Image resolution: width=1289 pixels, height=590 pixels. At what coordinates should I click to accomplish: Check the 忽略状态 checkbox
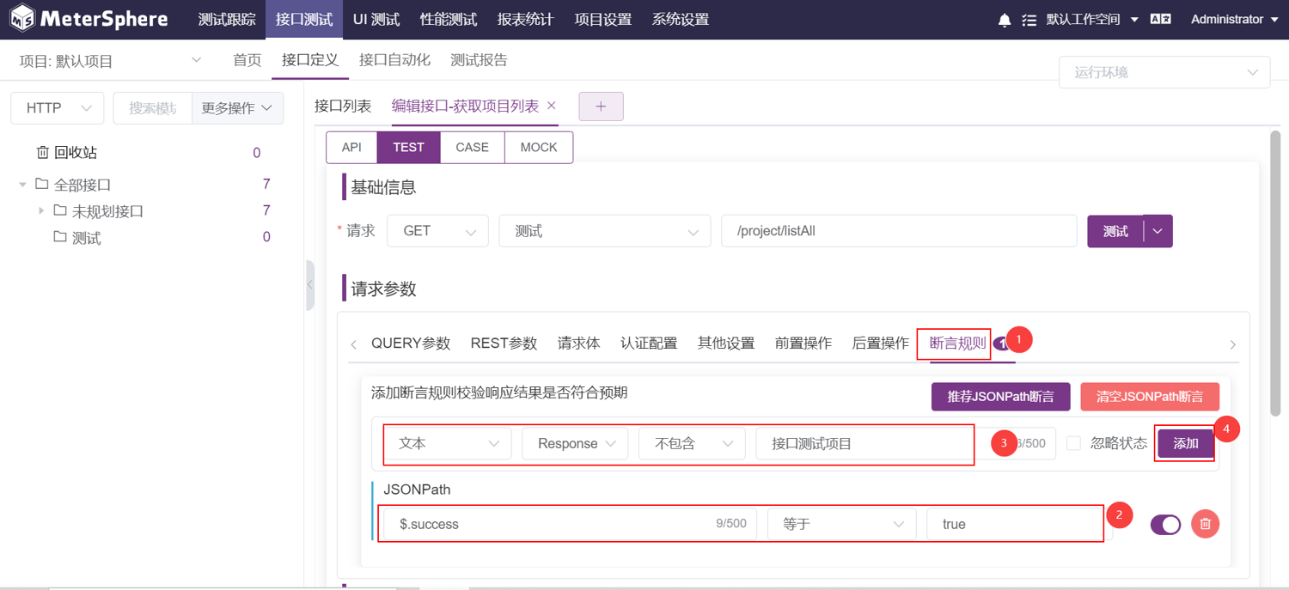click(1073, 443)
